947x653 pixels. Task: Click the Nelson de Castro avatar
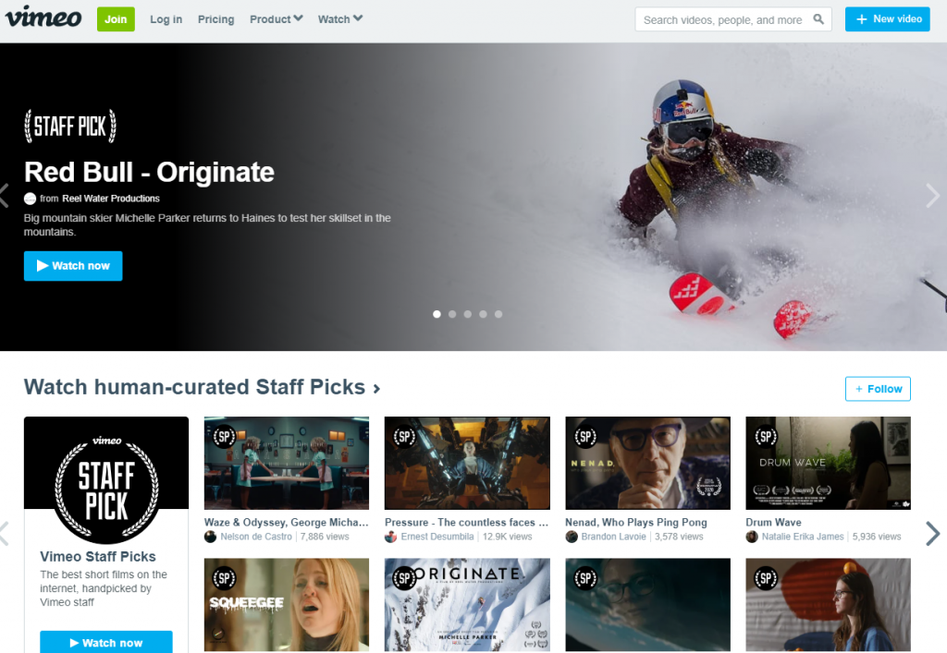[210, 537]
